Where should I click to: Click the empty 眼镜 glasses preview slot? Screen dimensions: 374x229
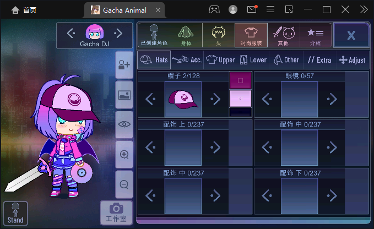pyautogui.click(x=299, y=99)
